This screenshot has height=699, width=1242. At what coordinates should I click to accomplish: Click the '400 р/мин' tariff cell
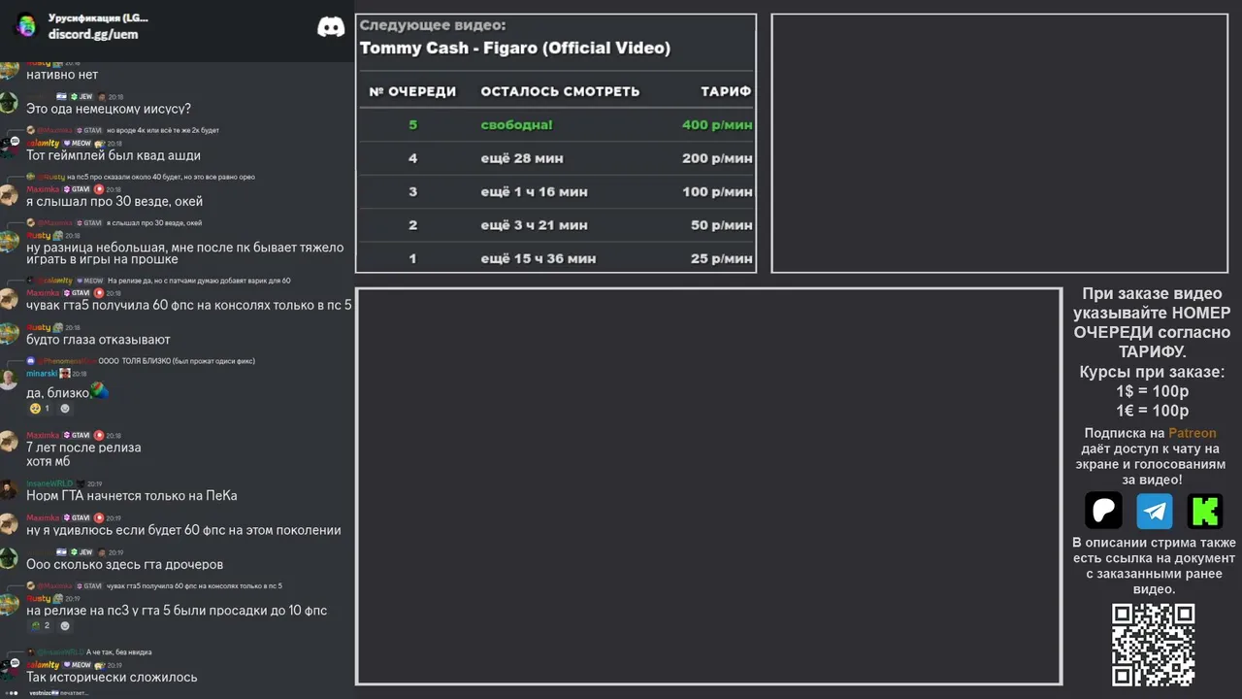[717, 125]
